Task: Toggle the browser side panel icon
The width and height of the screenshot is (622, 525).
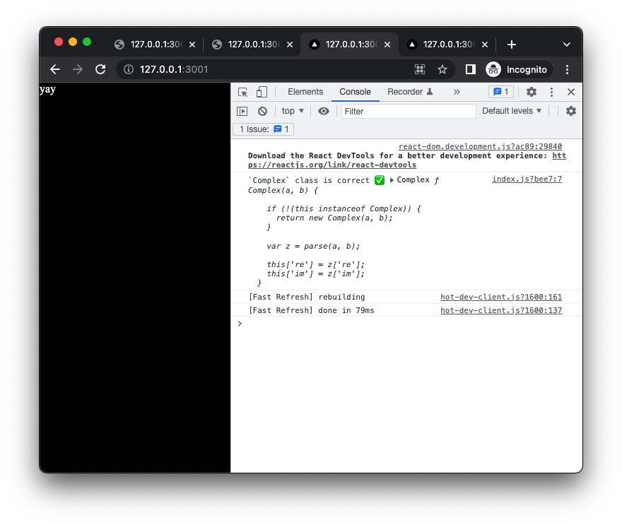Action: 471,69
